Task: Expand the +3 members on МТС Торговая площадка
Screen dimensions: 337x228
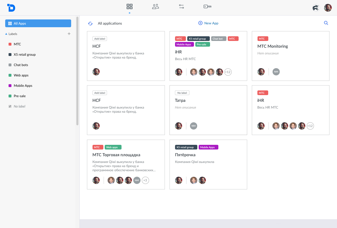Action: tap(145, 180)
